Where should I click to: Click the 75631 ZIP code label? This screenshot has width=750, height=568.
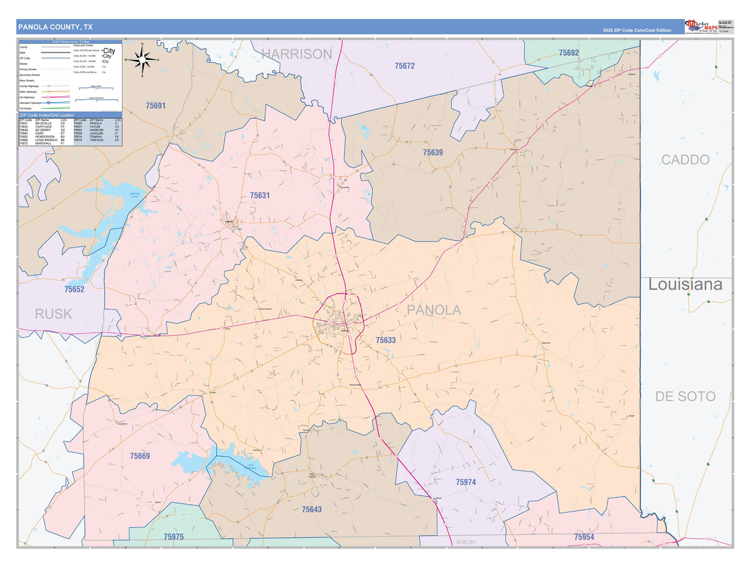coord(259,195)
